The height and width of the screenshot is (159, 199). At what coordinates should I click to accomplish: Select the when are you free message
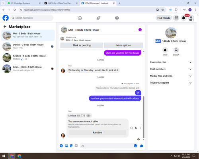[123, 53]
